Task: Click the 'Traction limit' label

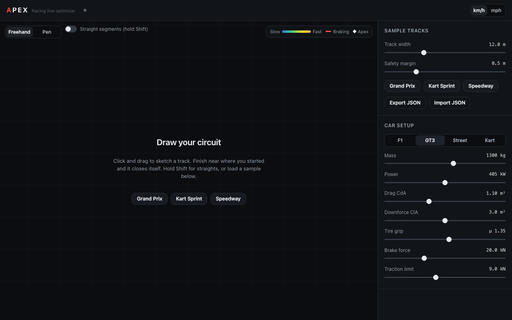Action: pos(399,269)
